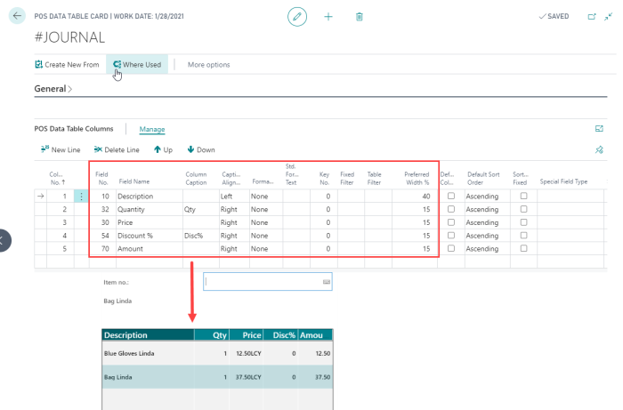Click the collapse page arrows icon

[610, 16]
